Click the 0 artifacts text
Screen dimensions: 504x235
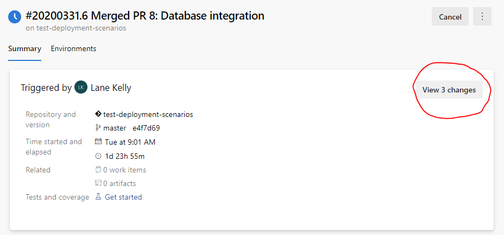(119, 183)
